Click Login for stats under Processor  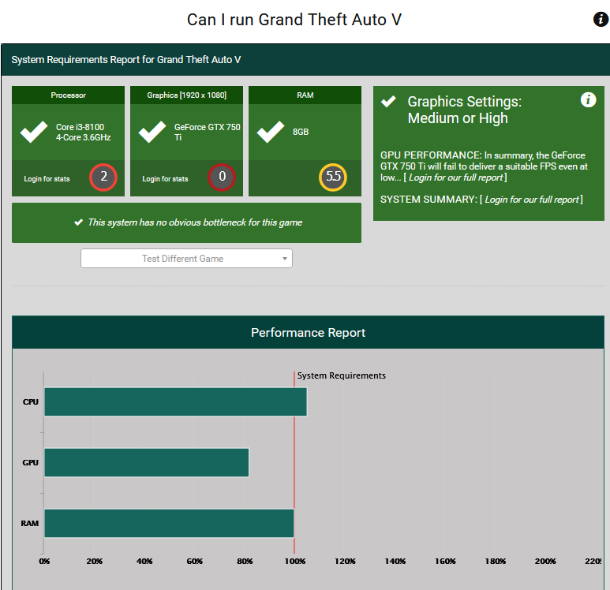(x=47, y=179)
